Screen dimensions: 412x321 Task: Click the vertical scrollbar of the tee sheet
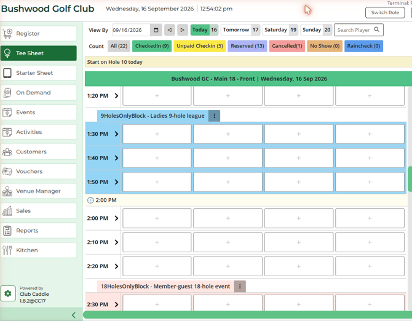click(410, 179)
